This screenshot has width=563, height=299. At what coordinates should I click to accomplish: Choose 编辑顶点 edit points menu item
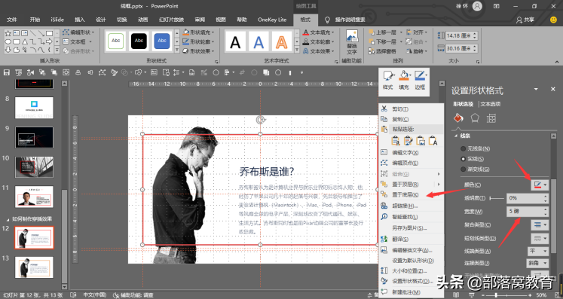(x=412, y=163)
